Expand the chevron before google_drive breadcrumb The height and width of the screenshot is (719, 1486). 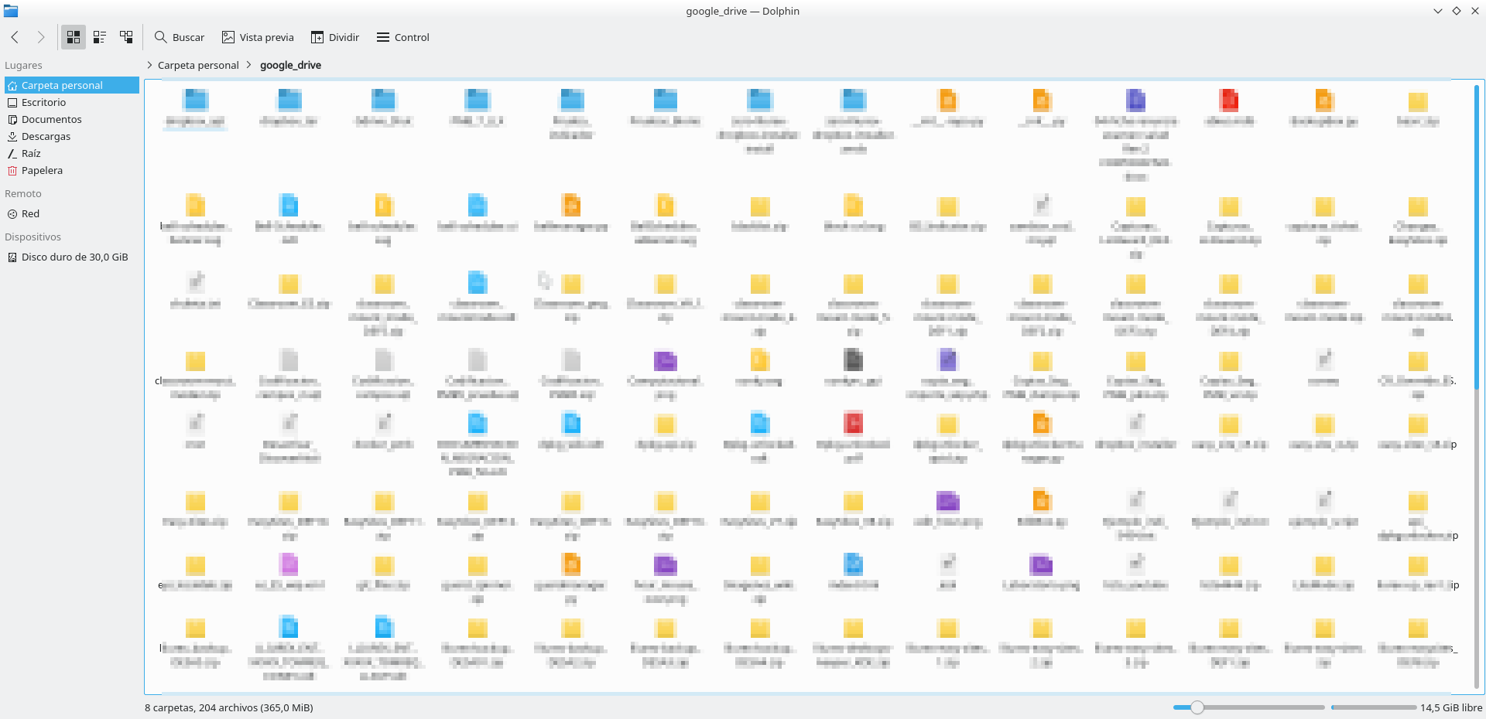click(249, 65)
